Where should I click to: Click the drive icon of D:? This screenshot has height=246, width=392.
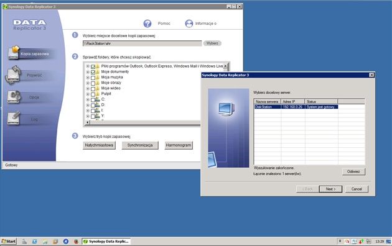click(x=98, y=105)
